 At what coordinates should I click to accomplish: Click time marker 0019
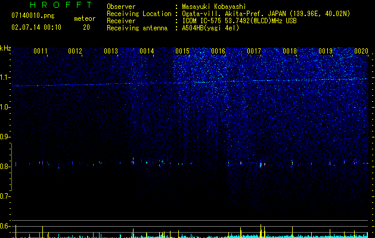pyautogui.click(x=326, y=51)
